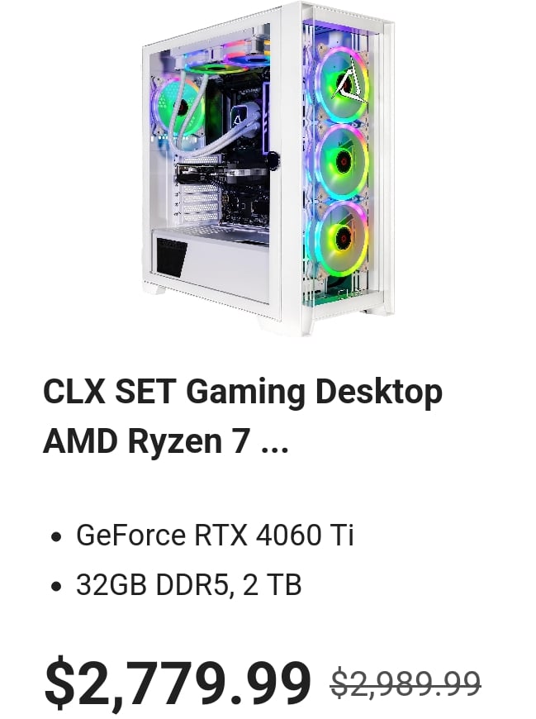This screenshot has height=719, width=536.
Task: Click the AMD Ryzen 7 title line
Action: tap(147, 440)
